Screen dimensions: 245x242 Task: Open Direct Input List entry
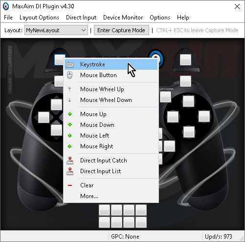111,171
